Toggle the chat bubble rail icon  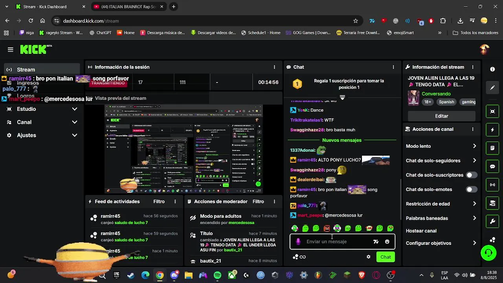492,167
